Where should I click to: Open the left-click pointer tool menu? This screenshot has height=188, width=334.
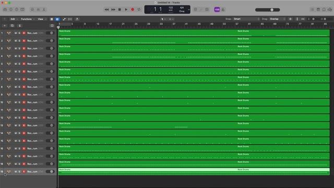click(x=163, y=19)
